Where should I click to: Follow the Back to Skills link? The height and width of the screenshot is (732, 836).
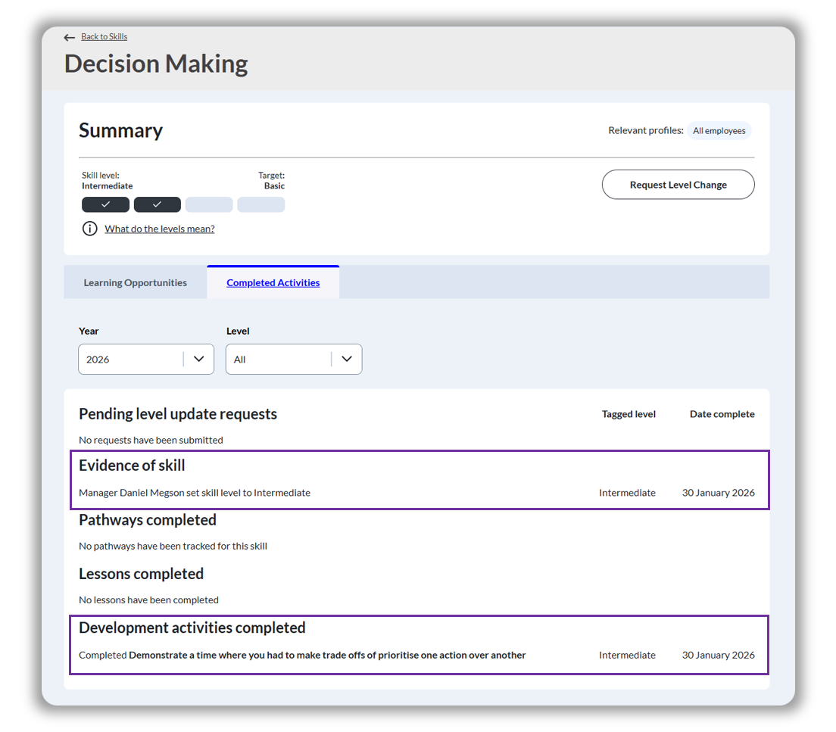[x=104, y=37]
